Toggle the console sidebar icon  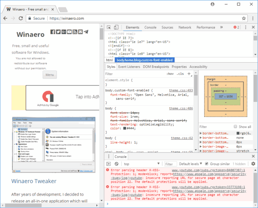pos(108,164)
